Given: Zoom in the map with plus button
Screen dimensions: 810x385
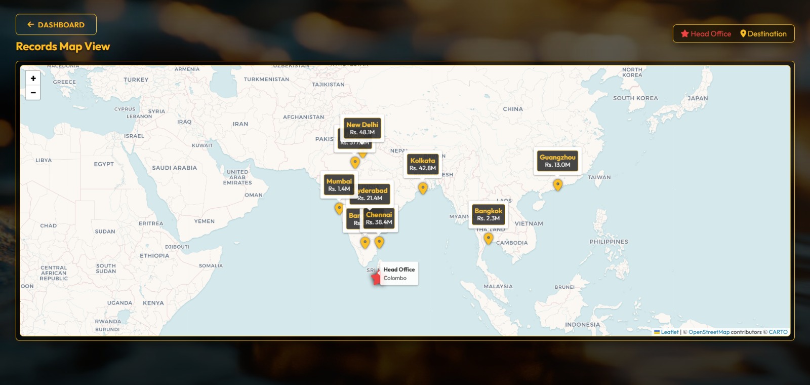Looking at the screenshot, I should 33,79.
